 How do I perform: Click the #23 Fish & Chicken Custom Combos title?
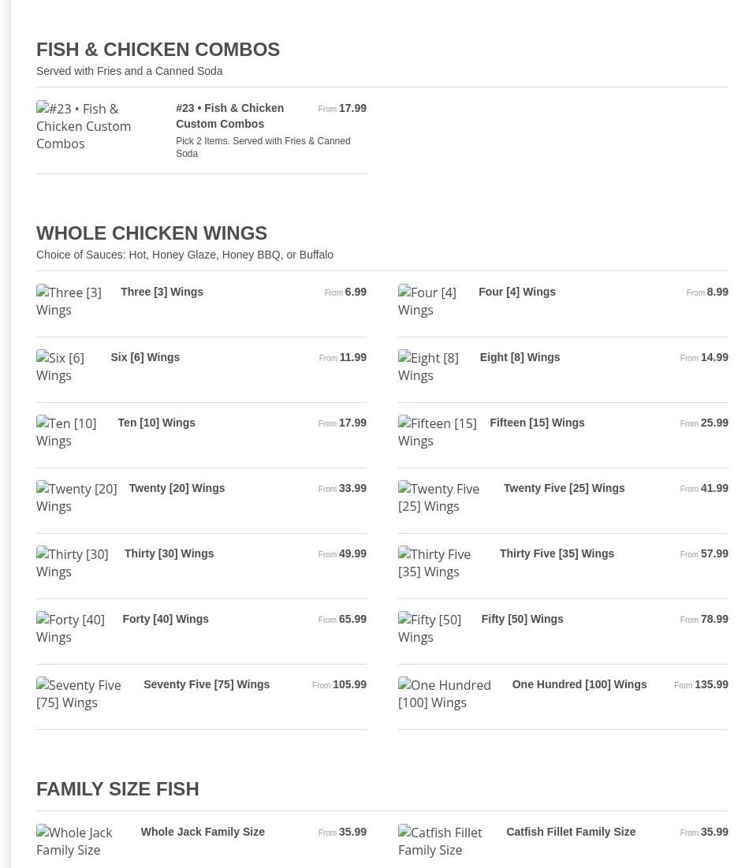point(229,116)
